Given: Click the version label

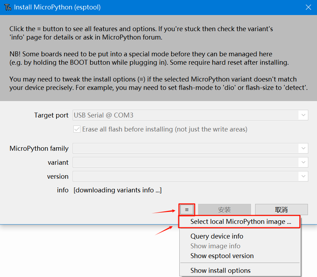Looking at the screenshot, I should pos(58,176).
